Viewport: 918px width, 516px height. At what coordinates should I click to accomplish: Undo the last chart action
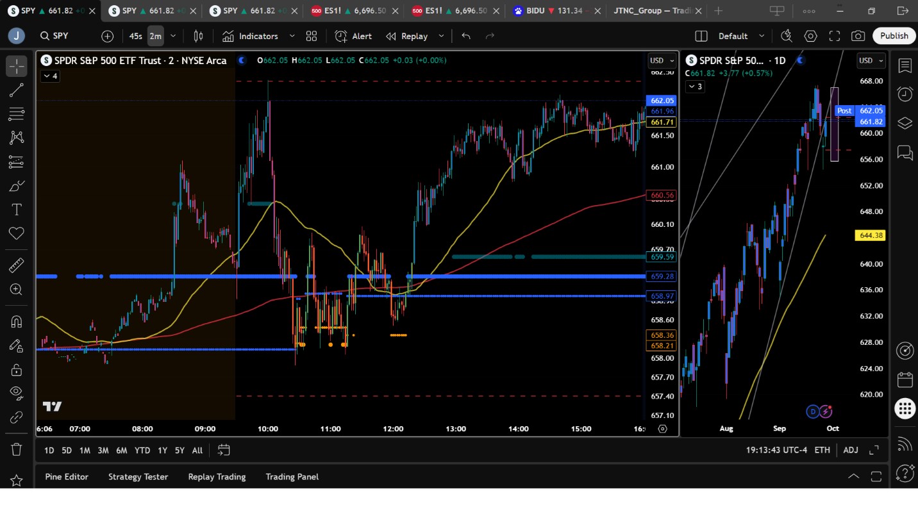tap(466, 36)
